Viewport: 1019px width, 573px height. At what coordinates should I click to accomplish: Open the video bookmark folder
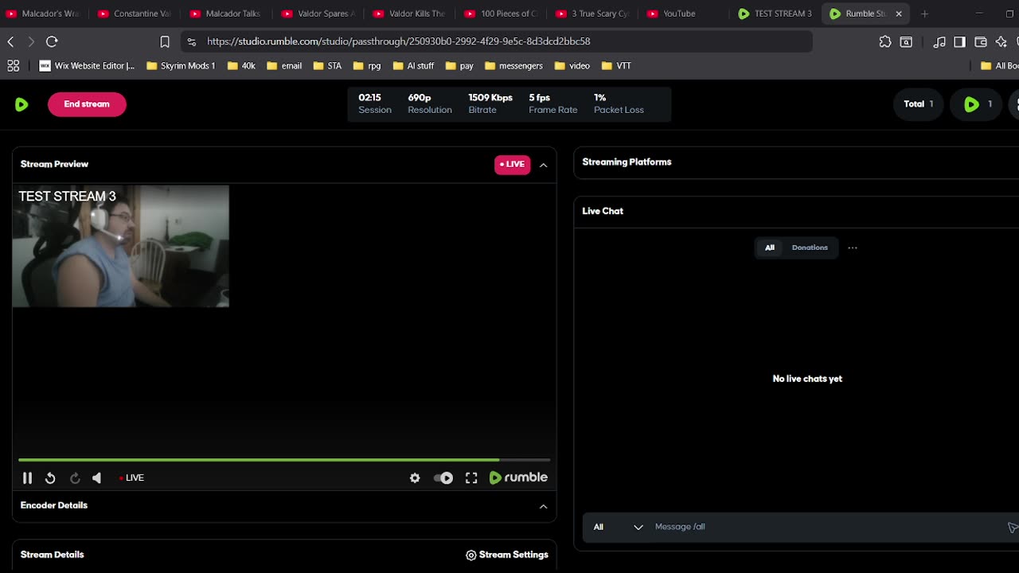[572, 66]
